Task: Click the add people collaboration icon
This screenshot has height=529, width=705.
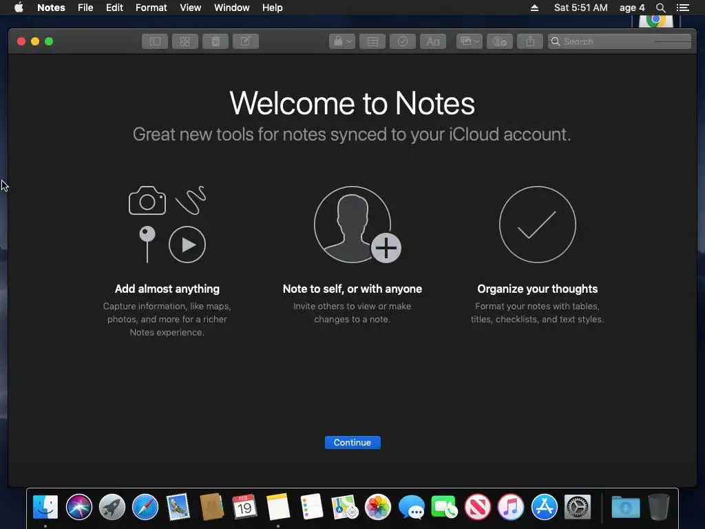Action: [500, 41]
